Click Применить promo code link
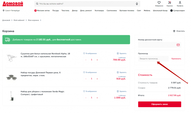 pos(176,59)
